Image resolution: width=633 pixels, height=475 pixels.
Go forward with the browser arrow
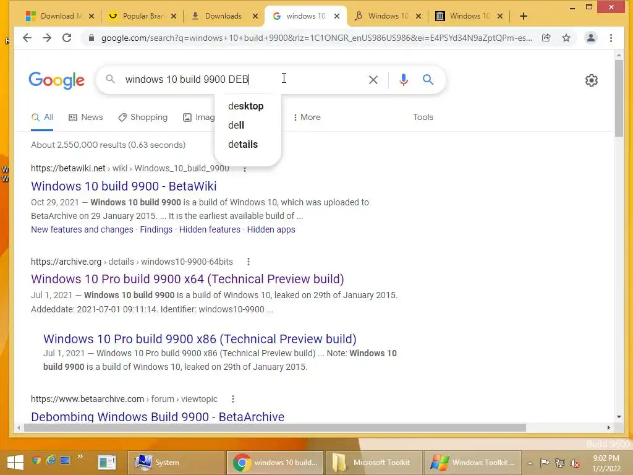click(x=47, y=38)
